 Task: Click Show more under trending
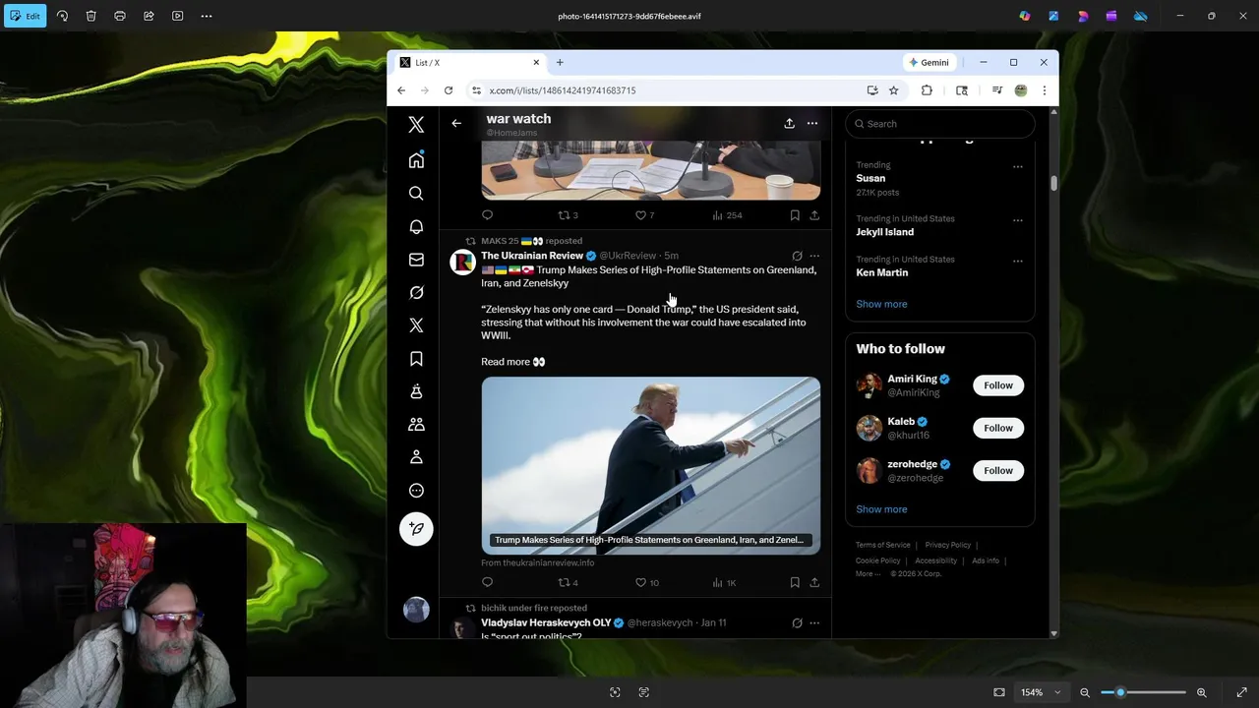click(x=881, y=304)
